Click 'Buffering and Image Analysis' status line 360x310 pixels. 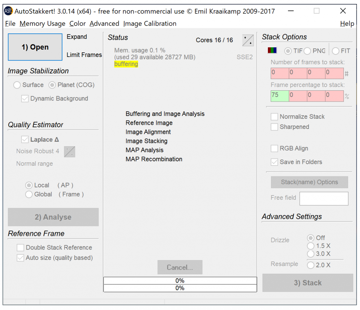(165, 114)
